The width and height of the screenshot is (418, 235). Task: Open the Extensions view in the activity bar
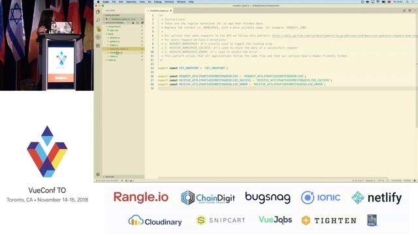pyautogui.click(x=98, y=46)
